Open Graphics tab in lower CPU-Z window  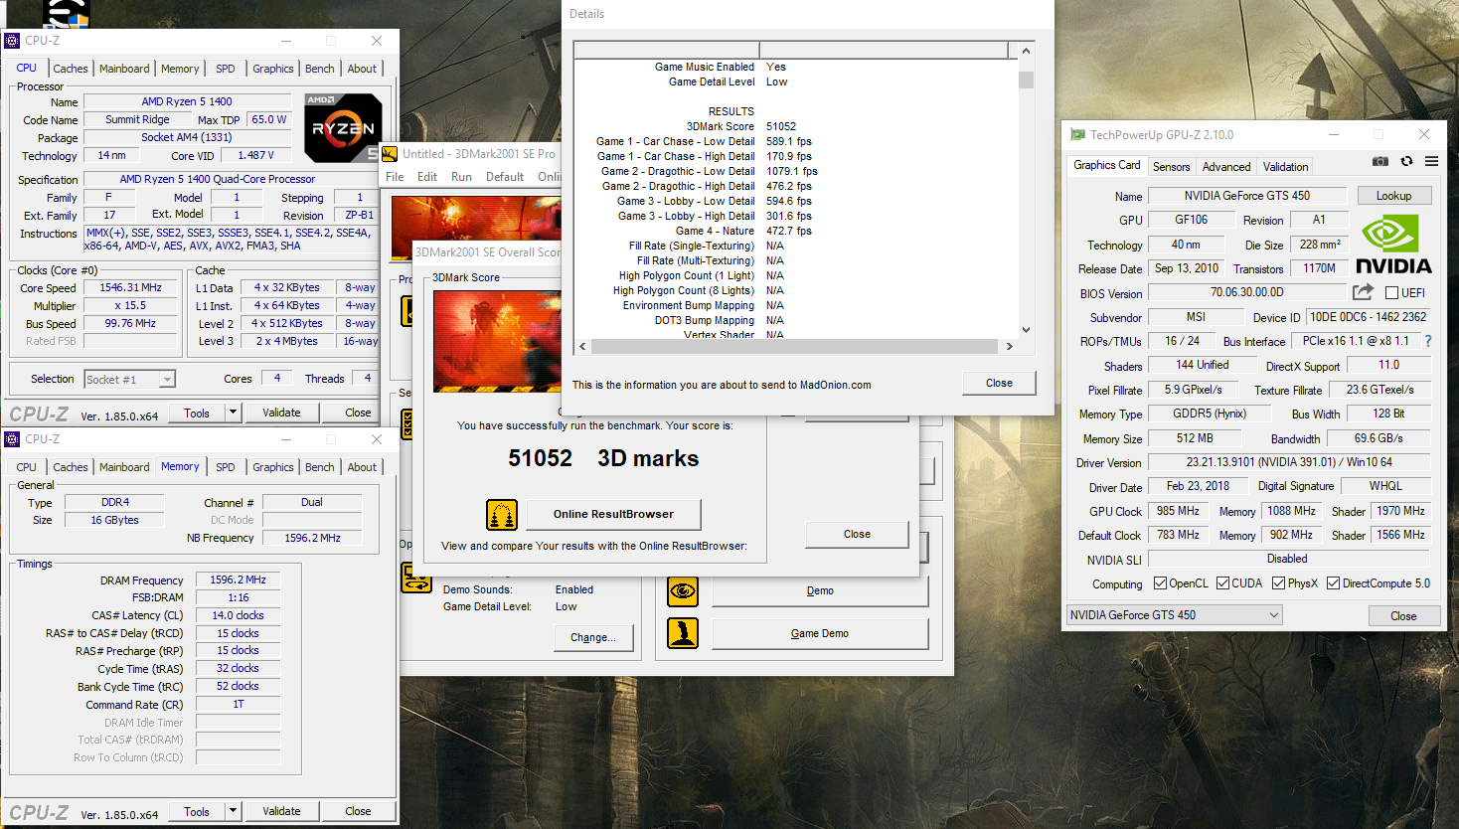click(273, 467)
